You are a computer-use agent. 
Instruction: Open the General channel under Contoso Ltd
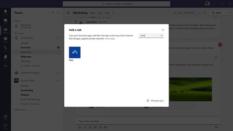point(25,43)
